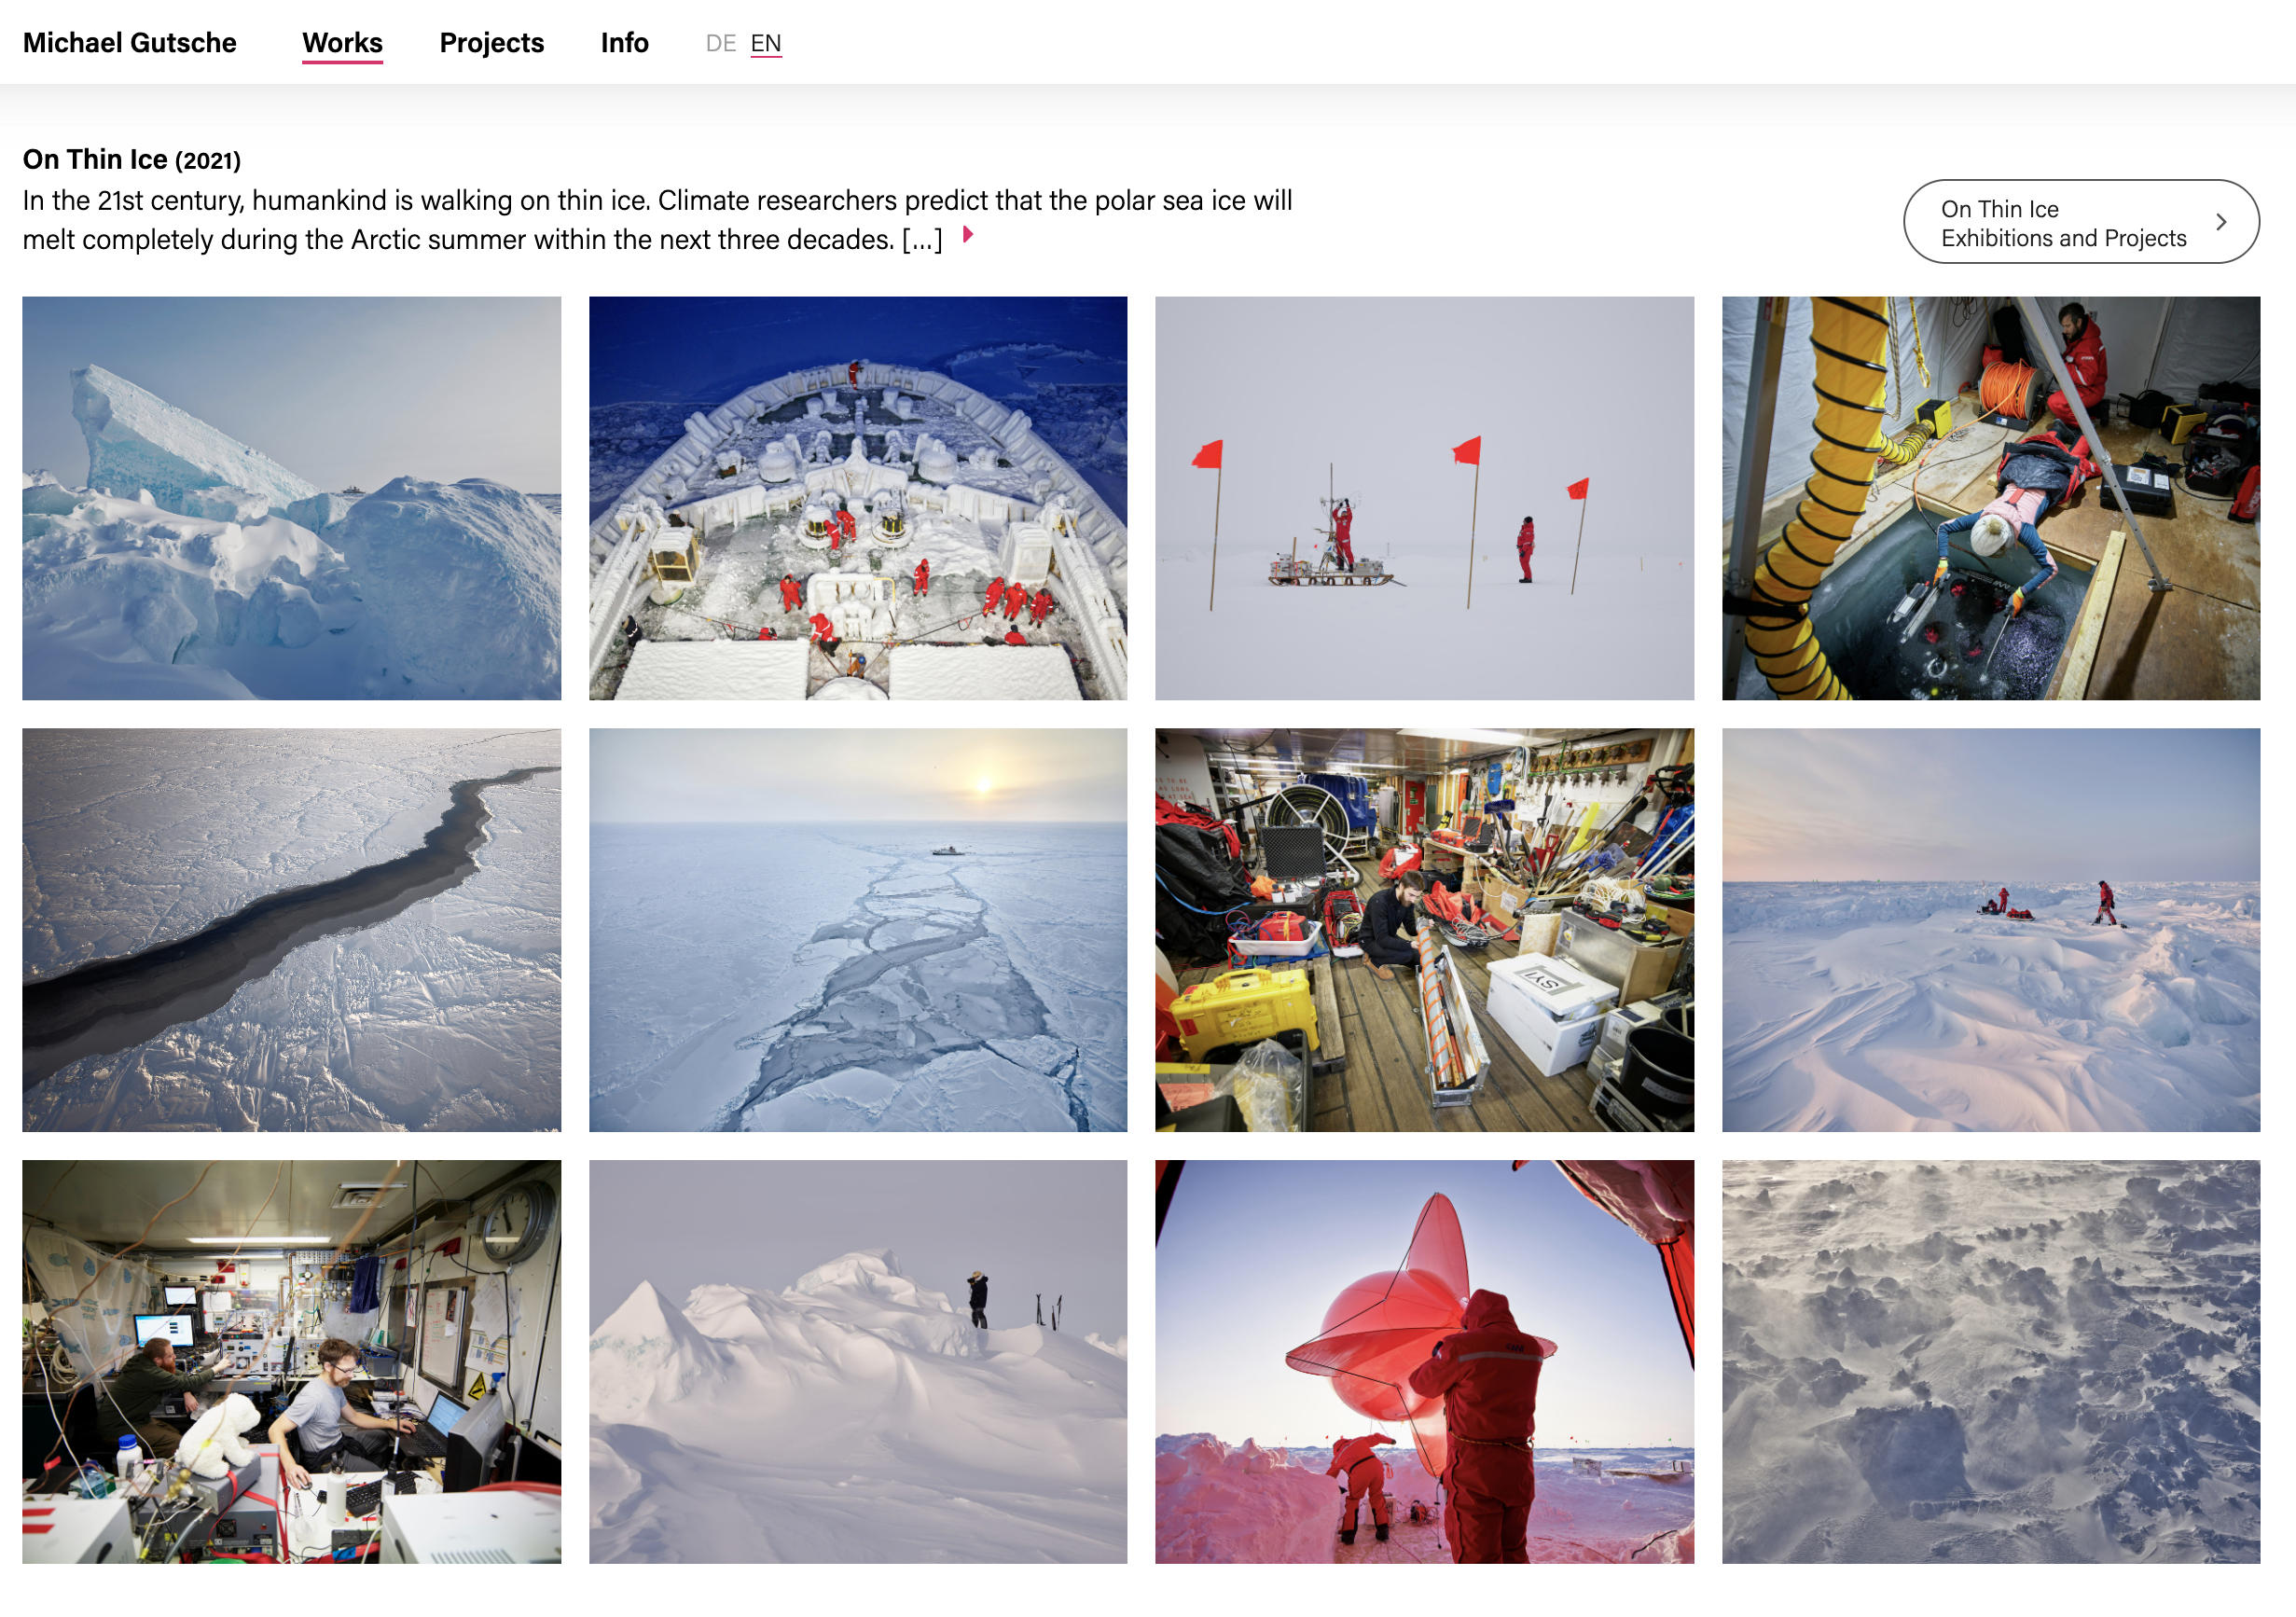
Task: Click the Michael Gutsche site title
Action: point(129,43)
